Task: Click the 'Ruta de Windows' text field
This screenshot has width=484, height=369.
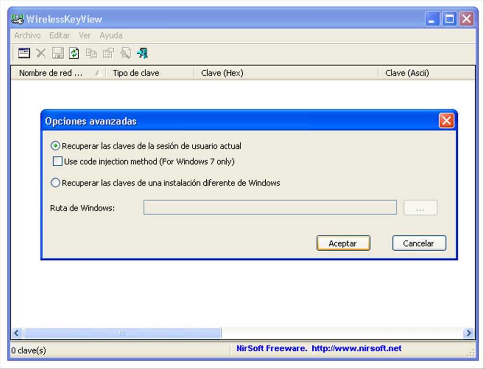Action: tap(270, 208)
